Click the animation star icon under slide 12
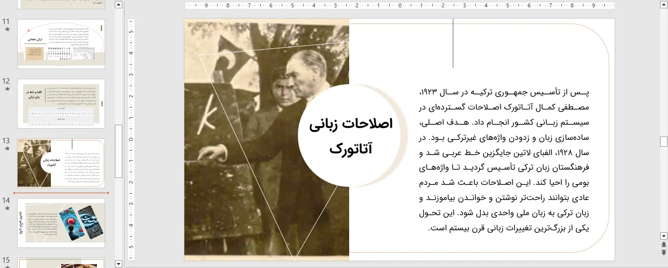Image resolution: width=668 pixels, height=268 pixels. [x=7, y=89]
